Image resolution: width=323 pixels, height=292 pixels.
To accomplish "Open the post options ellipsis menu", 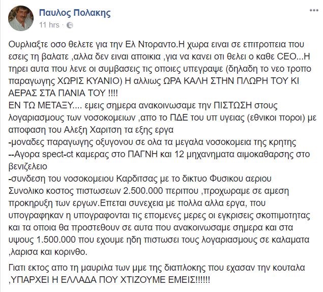I will 311,10.
